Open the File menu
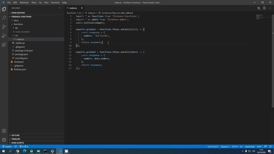Viewport: 274px width, 154px height. point(9,3)
